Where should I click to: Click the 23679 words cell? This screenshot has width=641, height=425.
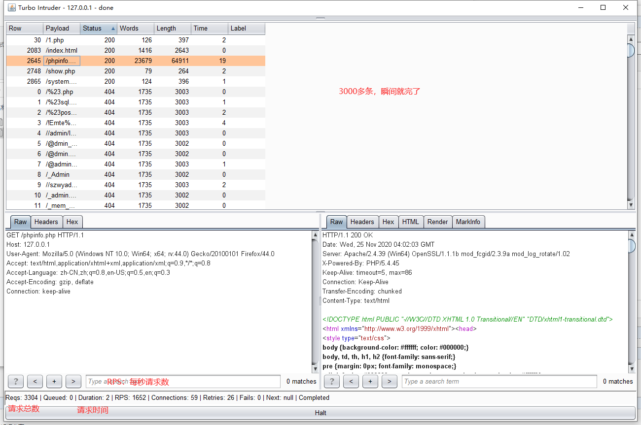pos(136,61)
